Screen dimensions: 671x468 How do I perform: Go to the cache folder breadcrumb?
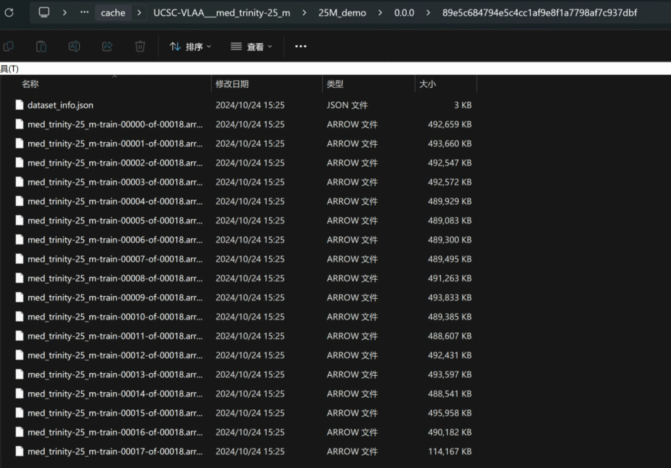coord(113,13)
